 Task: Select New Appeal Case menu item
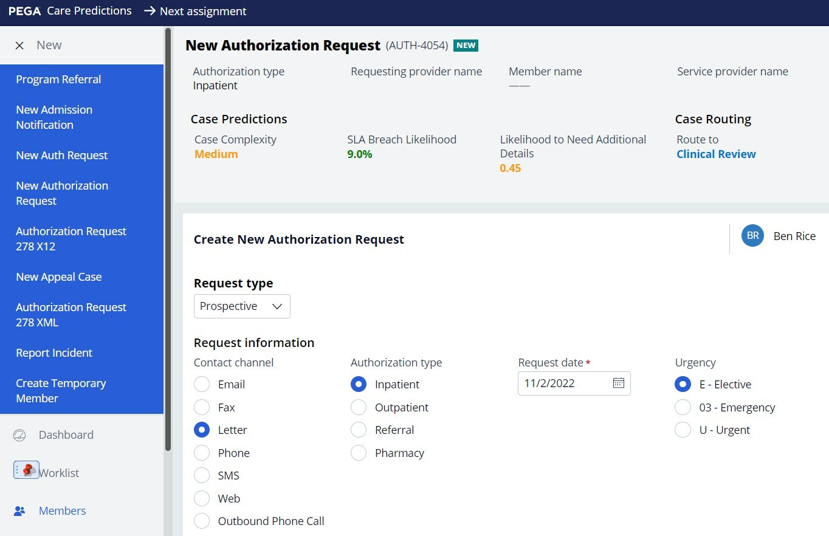click(58, 277)
